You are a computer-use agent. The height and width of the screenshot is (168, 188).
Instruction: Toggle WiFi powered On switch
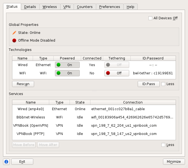pos(67,73)
